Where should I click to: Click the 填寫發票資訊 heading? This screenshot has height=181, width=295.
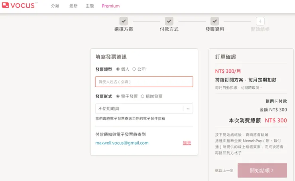pyautogui.click(x=111, y=57)
